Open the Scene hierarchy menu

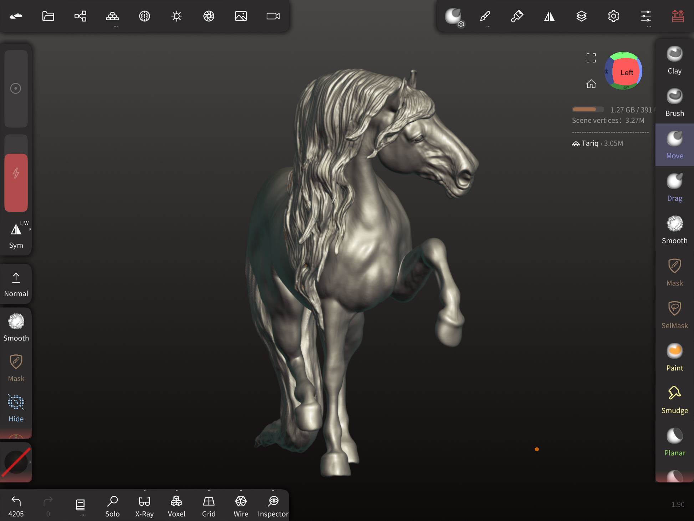(80, 16)
